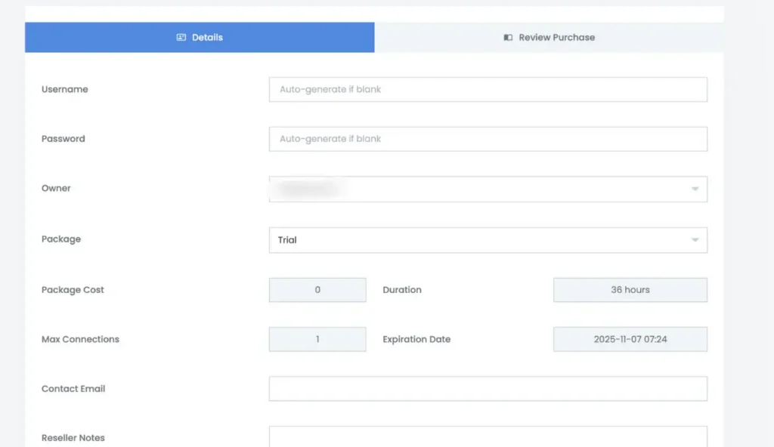Open the Package dropdown showing Trial

click(488, 240)
